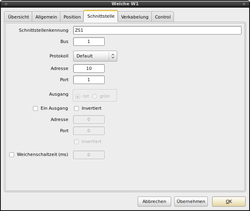
Task: Toggle the first Invertiert checkbox
Action: 76,108
